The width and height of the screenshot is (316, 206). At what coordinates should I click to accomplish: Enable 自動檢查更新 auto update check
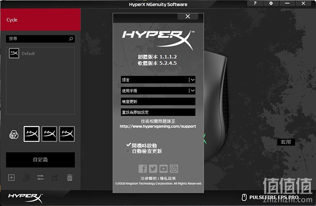pos(128,151)
